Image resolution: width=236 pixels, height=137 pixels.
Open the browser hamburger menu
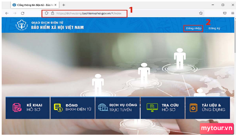pos(233,13)
